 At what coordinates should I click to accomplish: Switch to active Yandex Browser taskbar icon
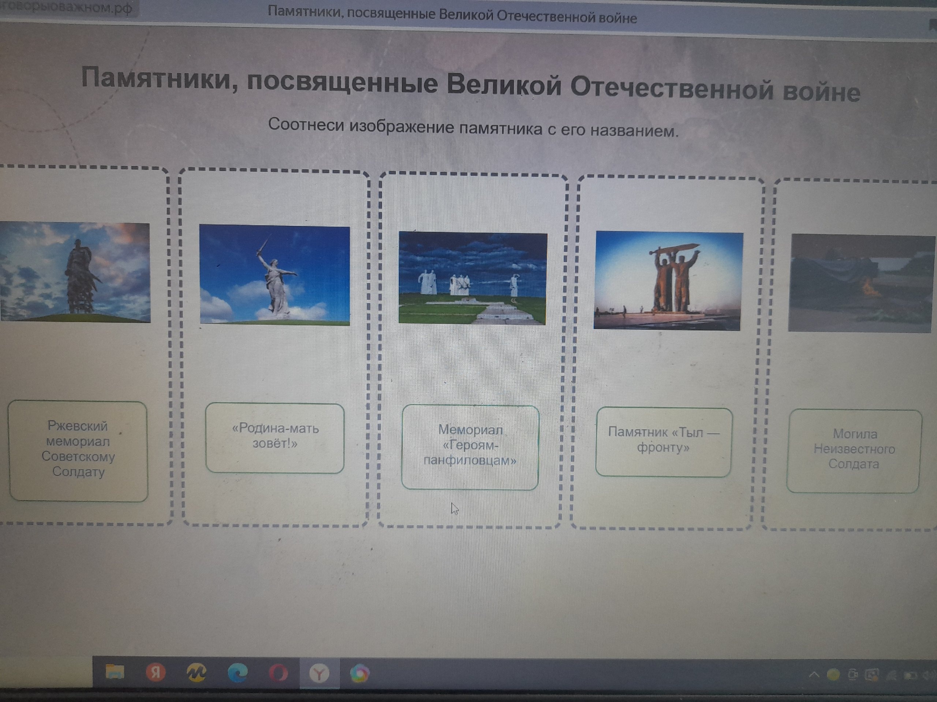319,673
